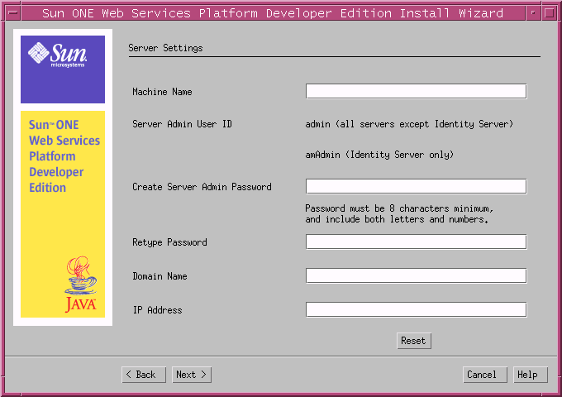This screenshot has height=397, width=562.
Task: Click the Java coffee cup logo
Action: tap(81, 285)
